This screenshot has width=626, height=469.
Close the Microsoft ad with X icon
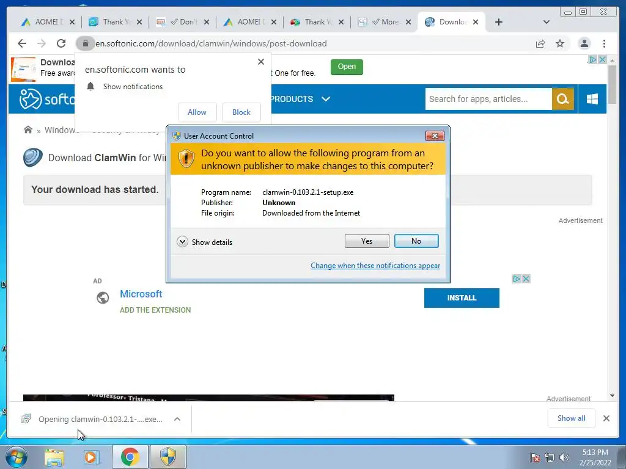[x=526, y=278]
